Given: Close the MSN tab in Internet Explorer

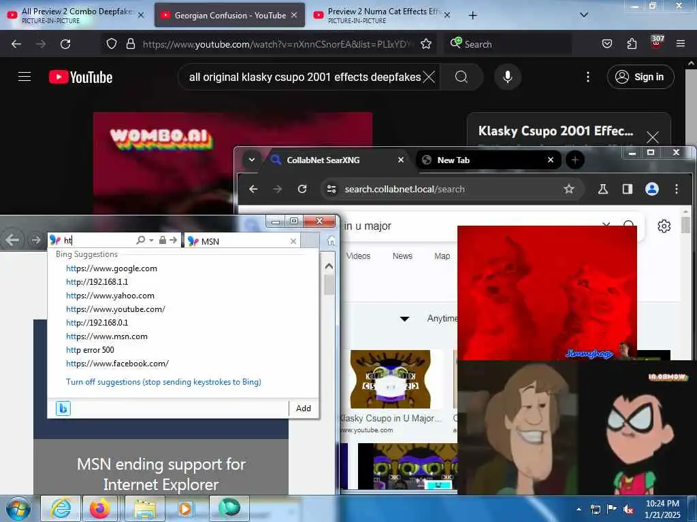Looking at the screenshot, I should pos(293,241).
